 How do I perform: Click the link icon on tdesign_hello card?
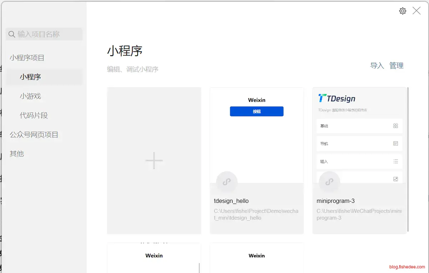[226, 182]
